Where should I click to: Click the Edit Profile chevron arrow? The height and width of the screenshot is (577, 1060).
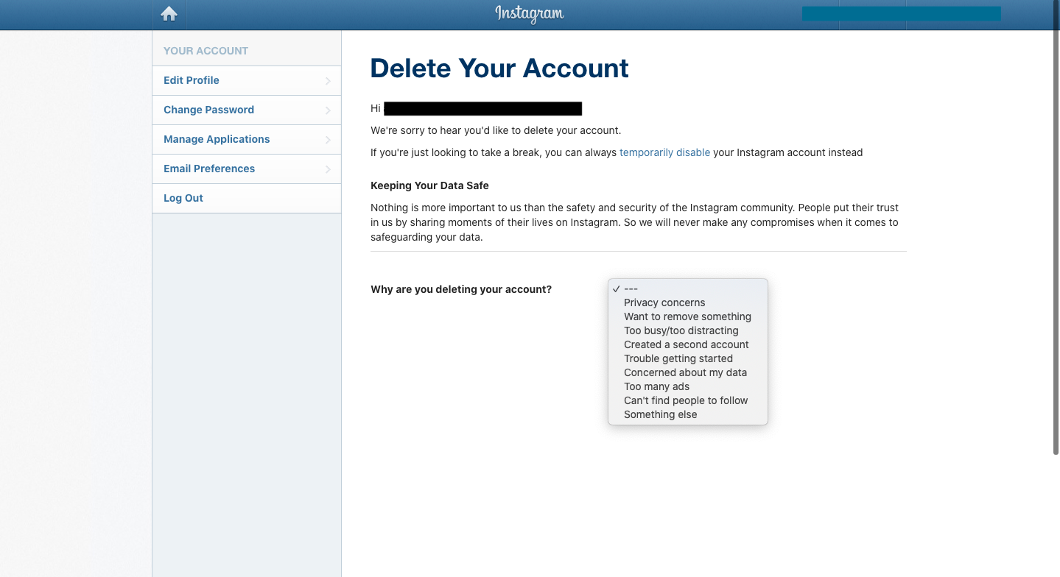point(328,81)
